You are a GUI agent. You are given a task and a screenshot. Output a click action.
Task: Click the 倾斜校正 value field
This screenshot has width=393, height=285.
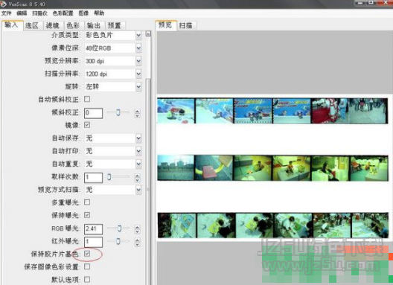tap(93, 113)
